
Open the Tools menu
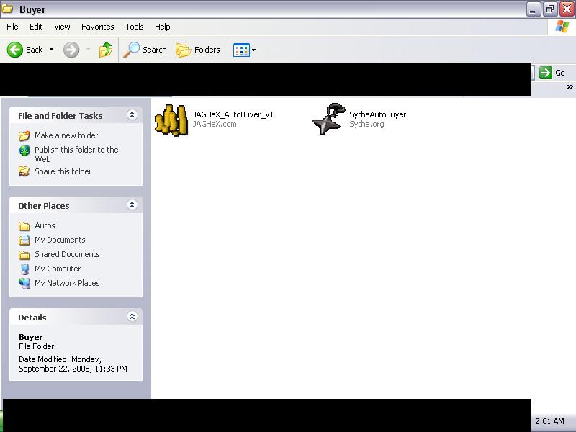(x=135, y=27)
